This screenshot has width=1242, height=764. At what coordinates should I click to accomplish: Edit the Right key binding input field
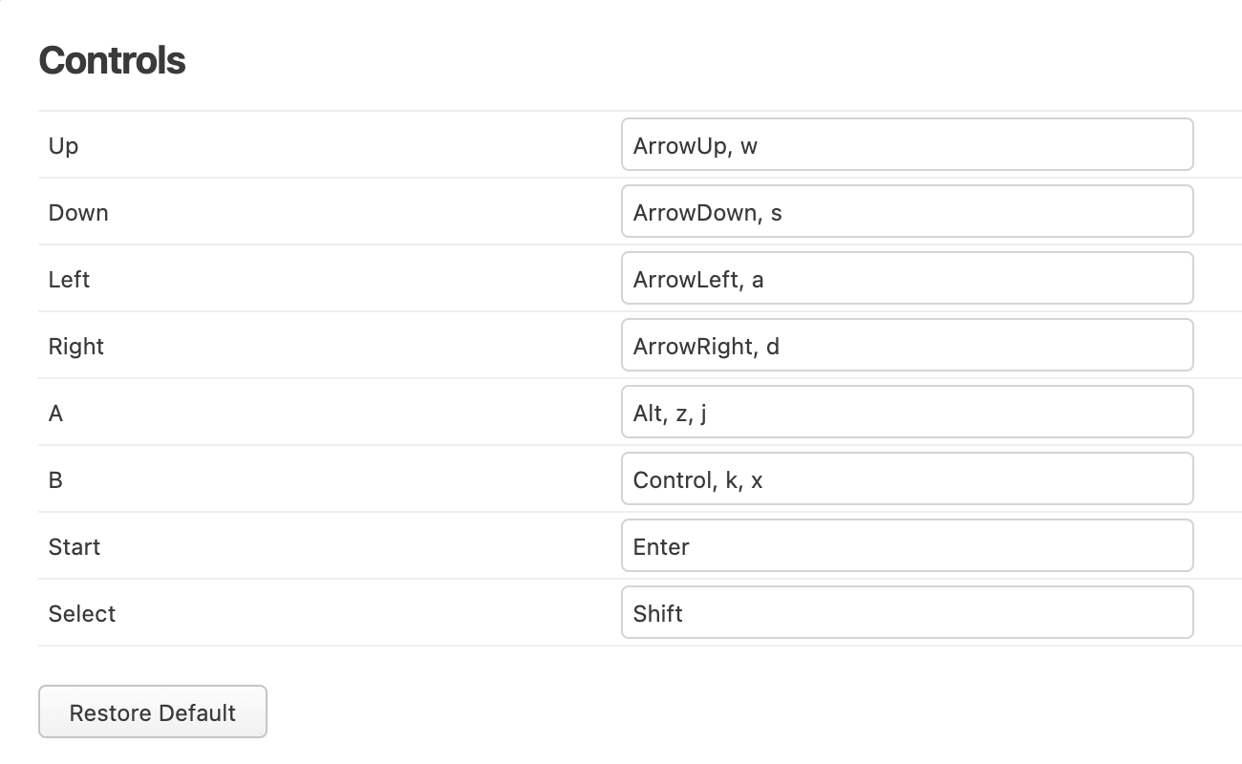[907, 346]
